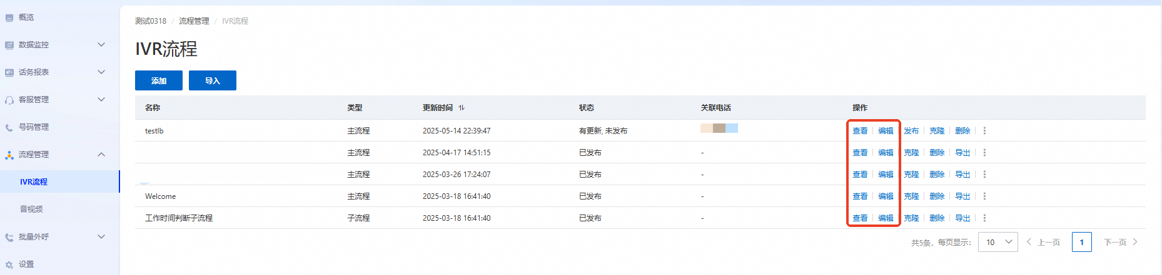The width and height of the screenshot is (1162, 275).
Task: Click the 客服管理 headset icon
Action: click(x=9, y=100)
